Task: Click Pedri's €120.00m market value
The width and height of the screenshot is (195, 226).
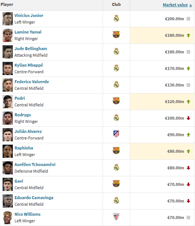Action: pyautogui.click(x=174, y=102)
